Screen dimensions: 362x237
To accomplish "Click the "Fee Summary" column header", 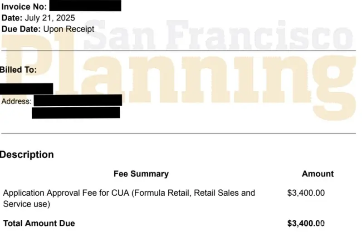I will pyautogui.click(x=141, y=174).
